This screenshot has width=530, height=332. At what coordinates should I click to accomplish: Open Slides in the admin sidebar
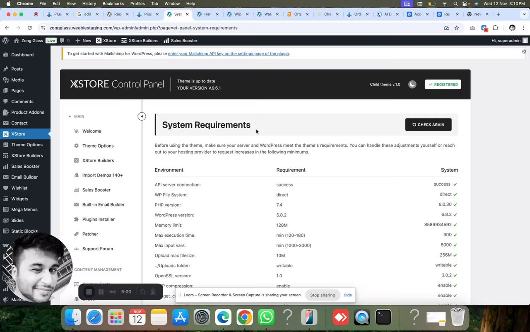point(17,220)
